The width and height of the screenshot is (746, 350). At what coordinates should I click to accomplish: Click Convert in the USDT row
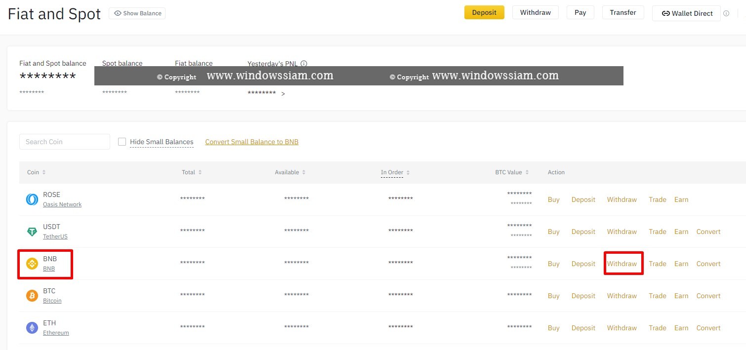click(x=708, y=232)
